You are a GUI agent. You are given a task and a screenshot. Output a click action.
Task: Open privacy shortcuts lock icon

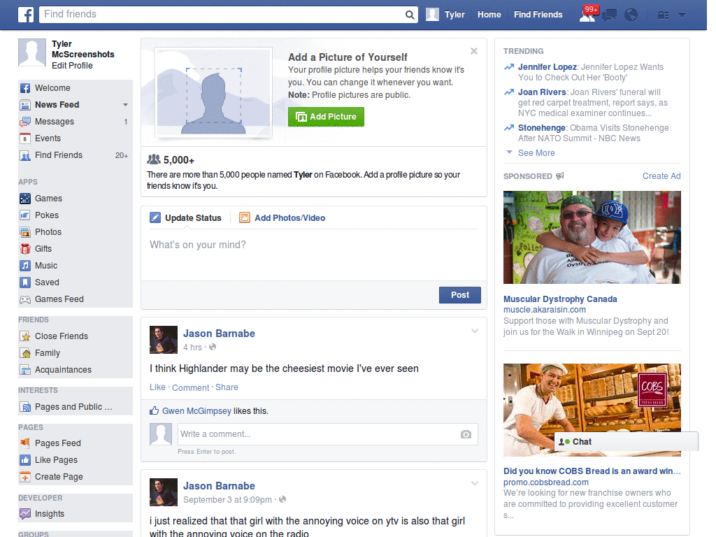[x=663, y=15]
